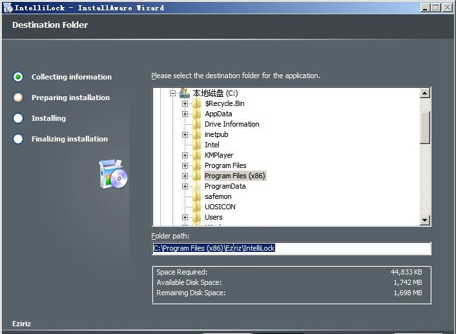Click the $Recycle.Bin folder icon

197,103
